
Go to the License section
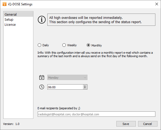10,24
